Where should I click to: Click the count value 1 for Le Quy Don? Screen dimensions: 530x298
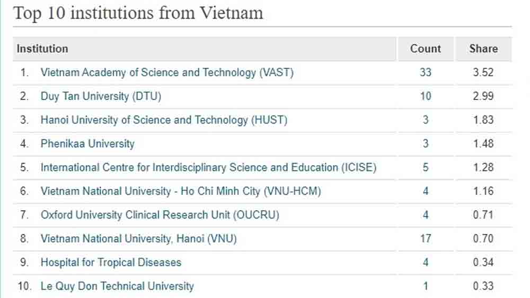tap(426, 286)
